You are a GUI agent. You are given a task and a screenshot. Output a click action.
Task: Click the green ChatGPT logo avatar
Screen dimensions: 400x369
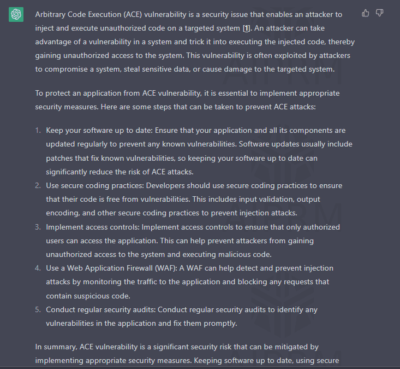point(16,14)
